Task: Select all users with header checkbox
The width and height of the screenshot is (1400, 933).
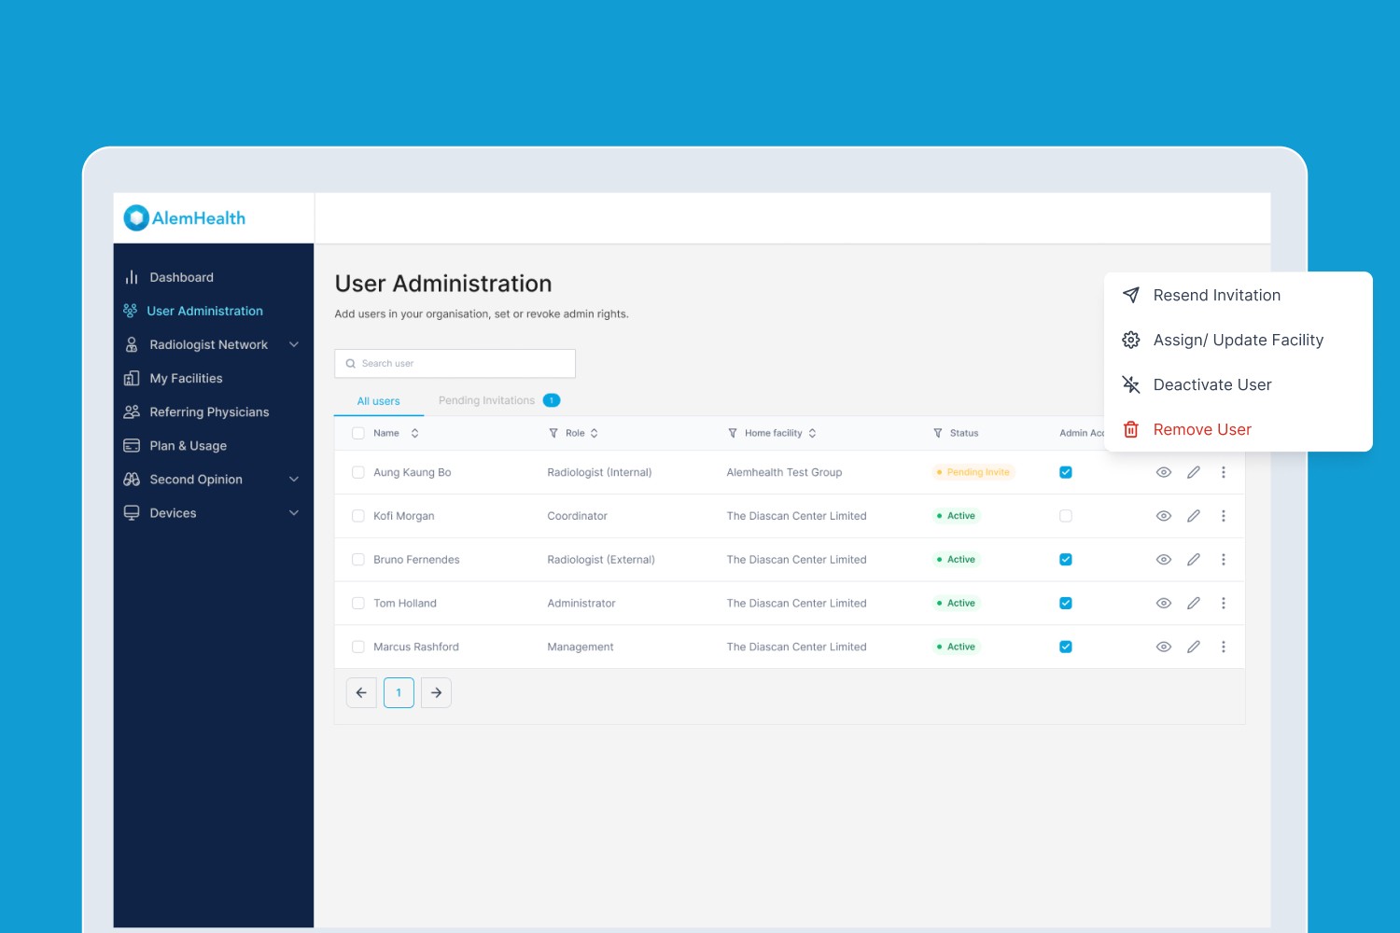Action: pos(358,433)
